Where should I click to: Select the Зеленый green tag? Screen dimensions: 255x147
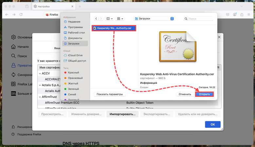pos(73,89)
